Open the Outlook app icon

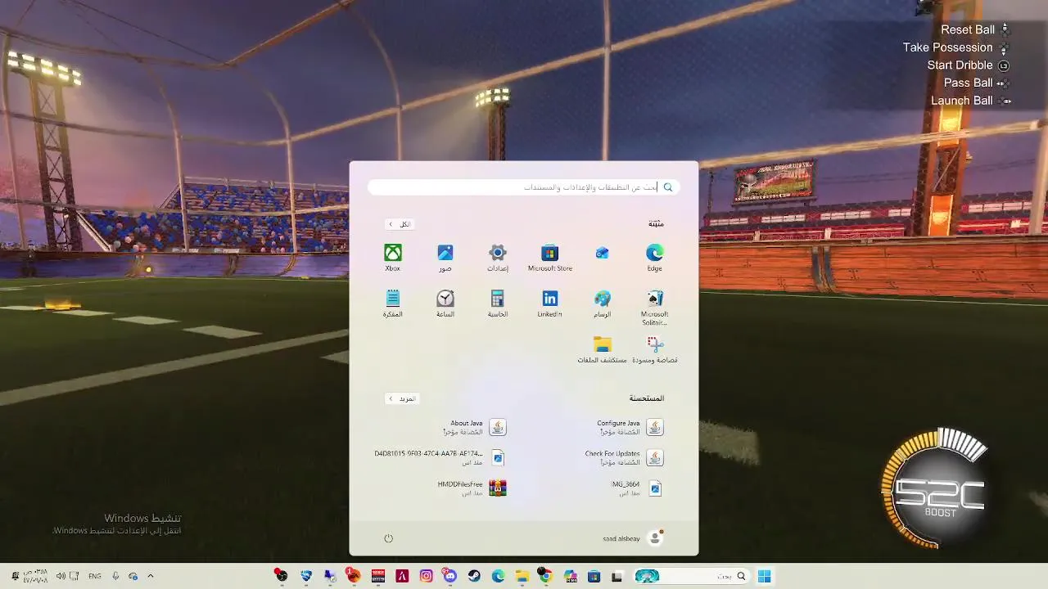(603, 254)
